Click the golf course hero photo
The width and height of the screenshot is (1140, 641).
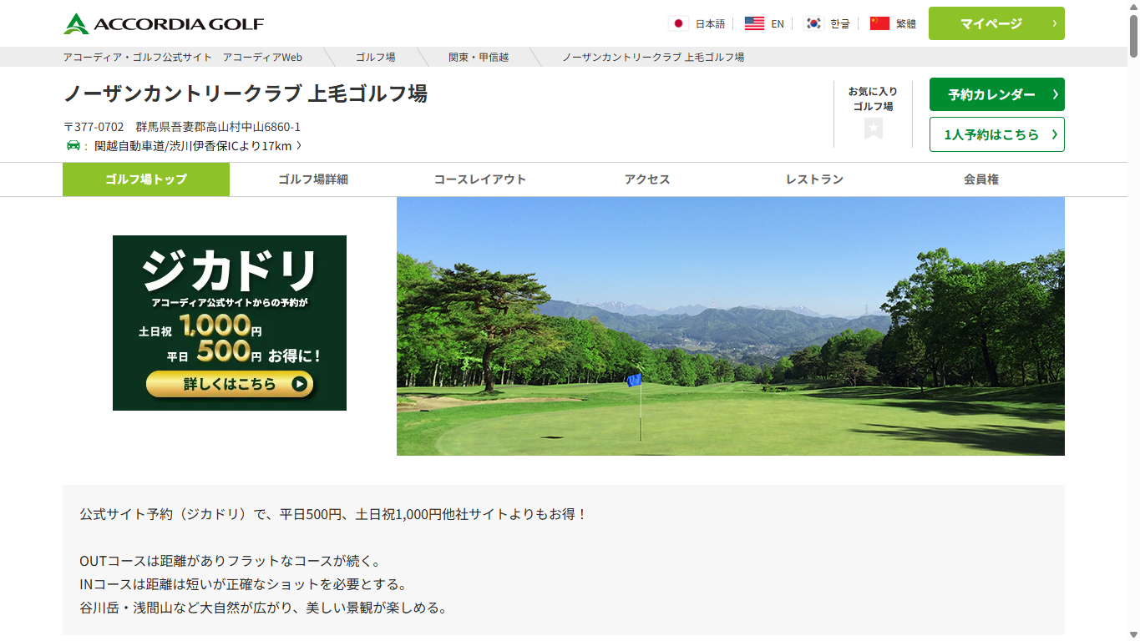[731, 326]
